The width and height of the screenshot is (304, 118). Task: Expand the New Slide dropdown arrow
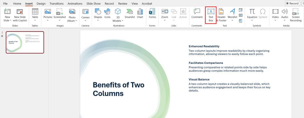tap(10, 21)
